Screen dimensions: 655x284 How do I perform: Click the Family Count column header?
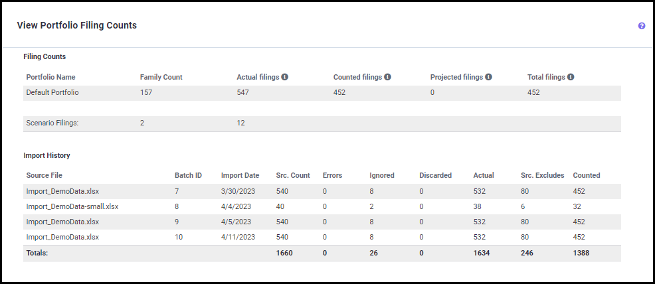(161, 77)
